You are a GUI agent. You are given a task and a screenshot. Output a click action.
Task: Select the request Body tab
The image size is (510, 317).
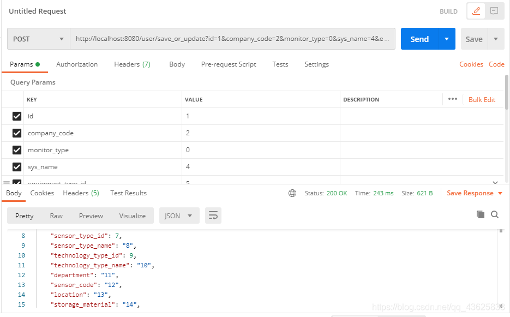177,64
